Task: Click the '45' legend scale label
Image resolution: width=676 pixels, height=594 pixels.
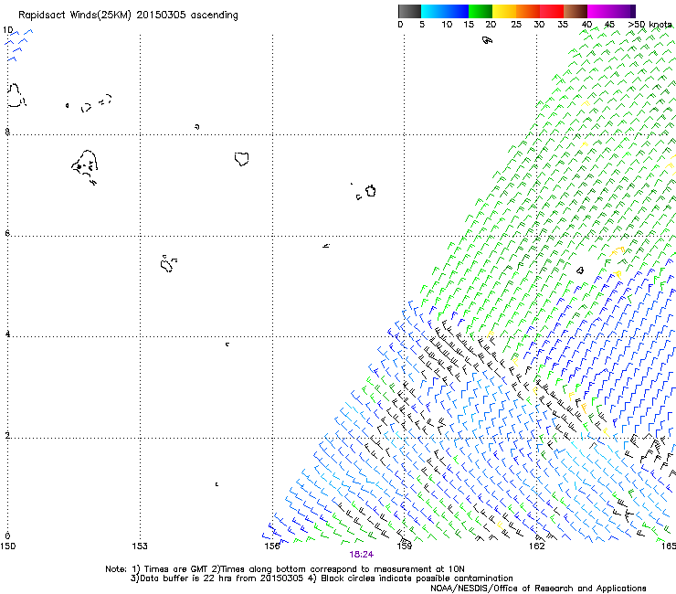Action: pos(609,24)
